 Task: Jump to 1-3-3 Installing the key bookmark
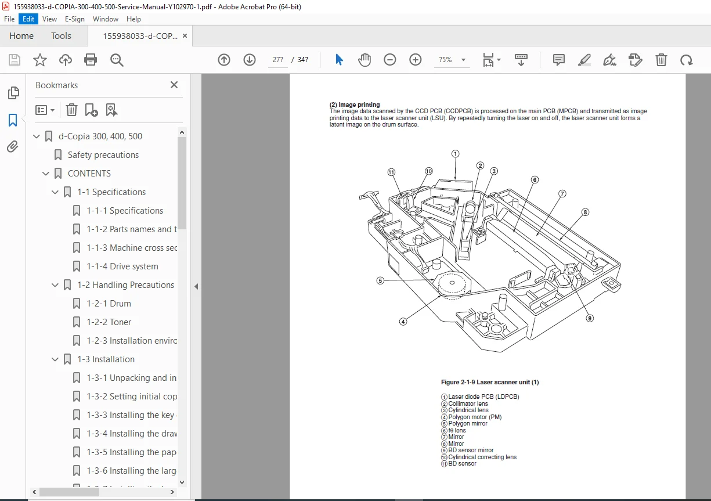click(x=132, y=415)
